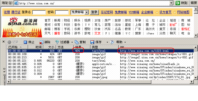
Task: Focus the 密码 password input field
Action: click(62, 12)
